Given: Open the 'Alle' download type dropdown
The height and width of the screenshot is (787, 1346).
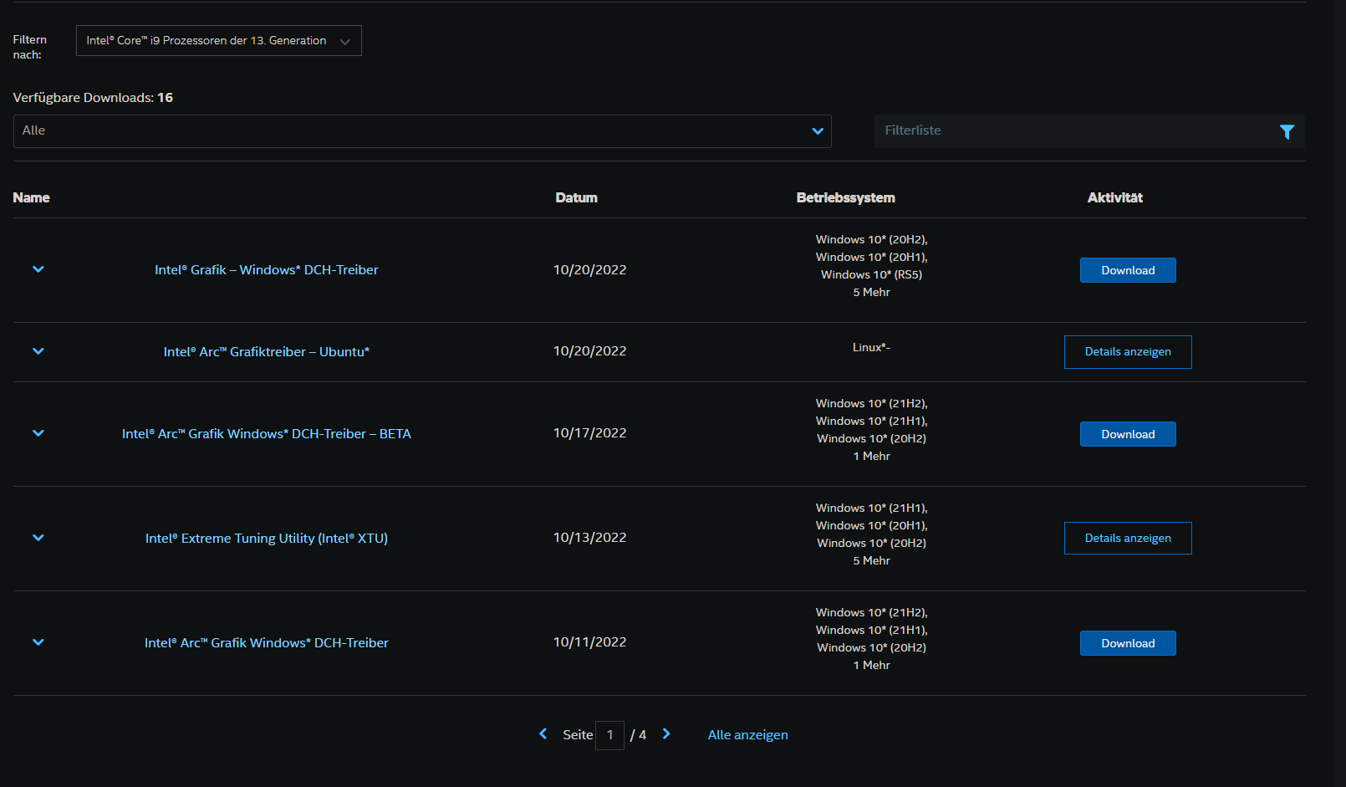Looking at the screenshot, I should tap(422, 131).
